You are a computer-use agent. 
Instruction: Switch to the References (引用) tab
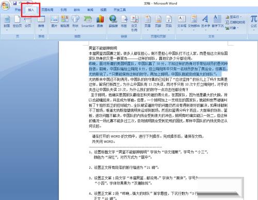[x=63, y=10]
